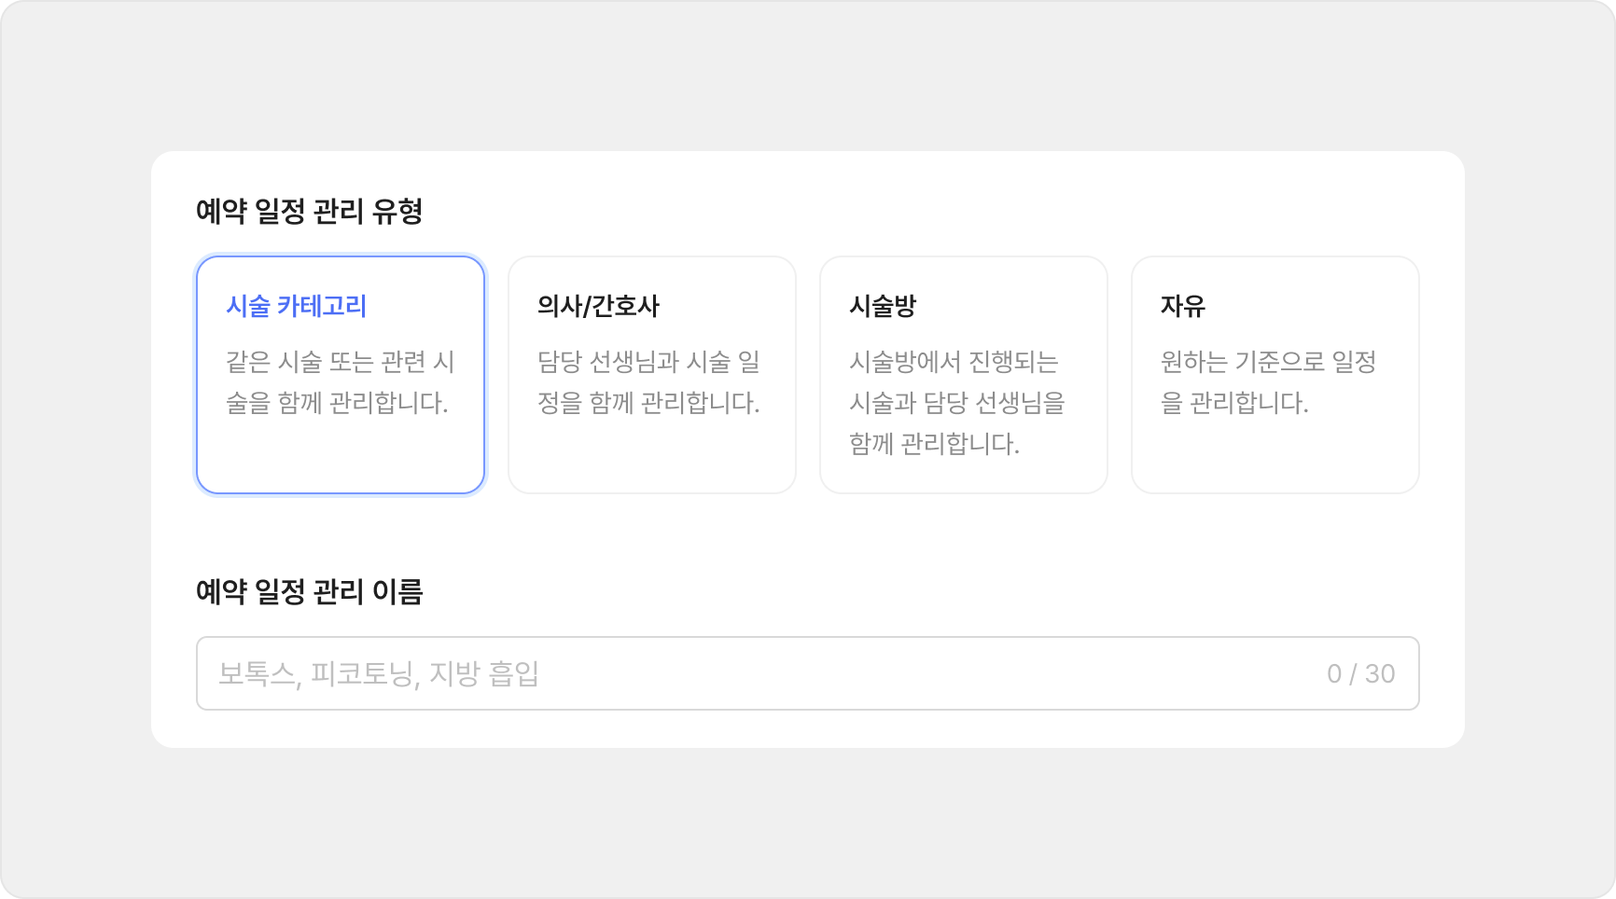Click the 예약 일정 관리 이름 label
The image size is (1616, 899).
click(x=309, y=591)
